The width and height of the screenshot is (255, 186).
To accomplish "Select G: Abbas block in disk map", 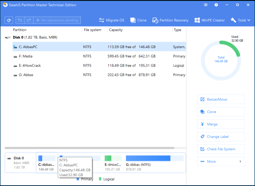I will click(x=154, y=162).
